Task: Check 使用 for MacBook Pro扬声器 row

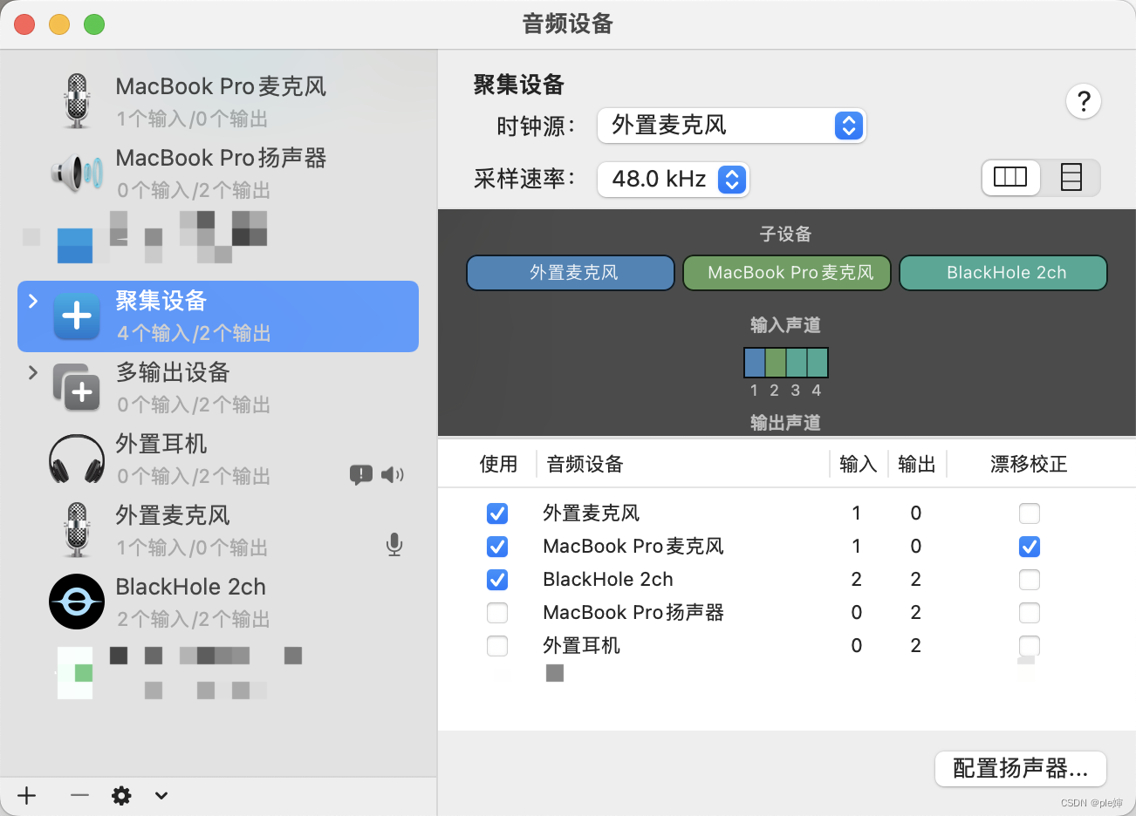Action: (497, 613)
